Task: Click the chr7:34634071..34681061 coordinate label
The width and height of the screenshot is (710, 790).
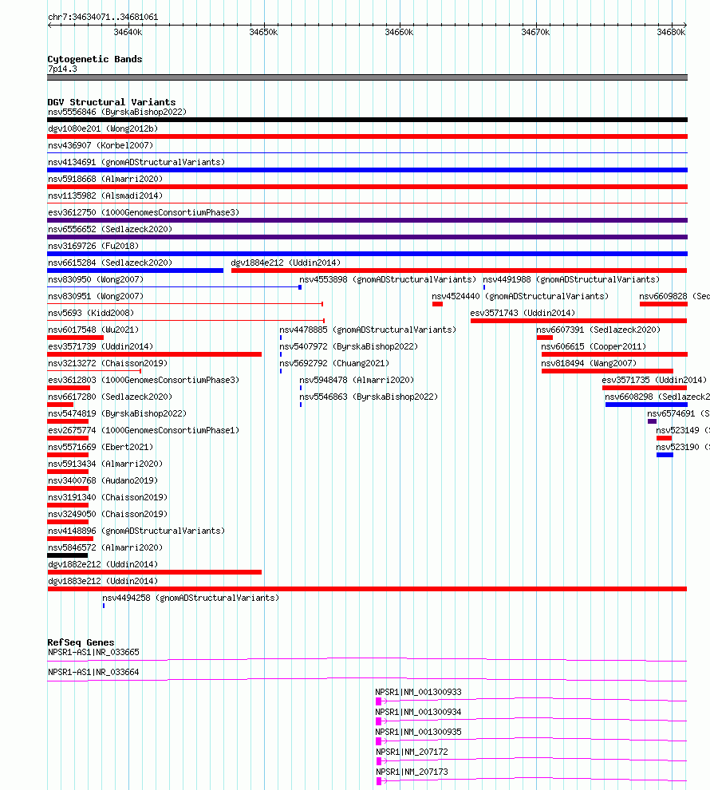Action: point(103,17)
